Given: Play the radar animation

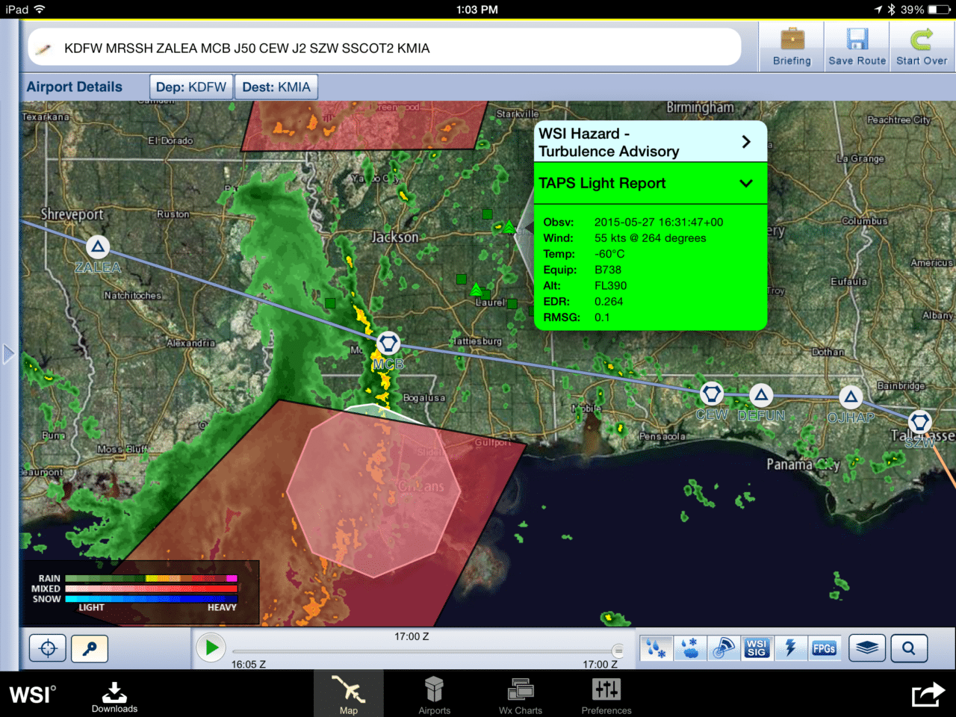Looking at the screenshot, I should tap(211, 648).
